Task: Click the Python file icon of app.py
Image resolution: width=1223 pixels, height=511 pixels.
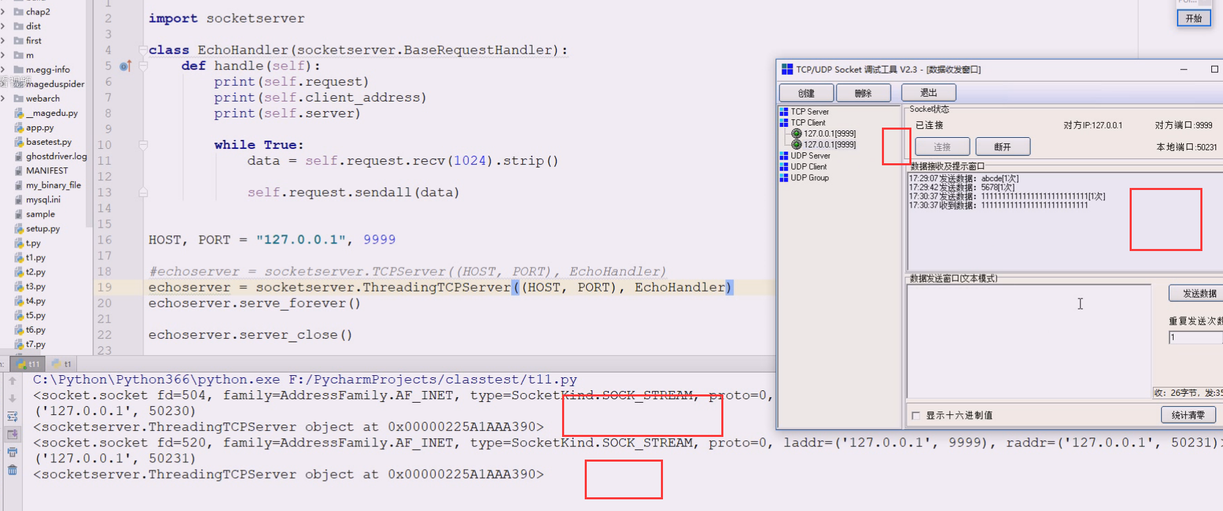Action: pos(19,128)
